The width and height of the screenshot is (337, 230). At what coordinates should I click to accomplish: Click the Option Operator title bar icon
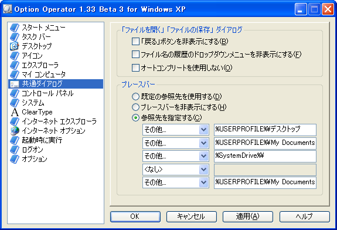click(x=7, y=9)
